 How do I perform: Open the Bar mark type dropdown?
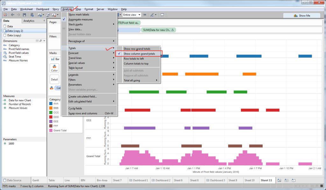coord(55,59)
